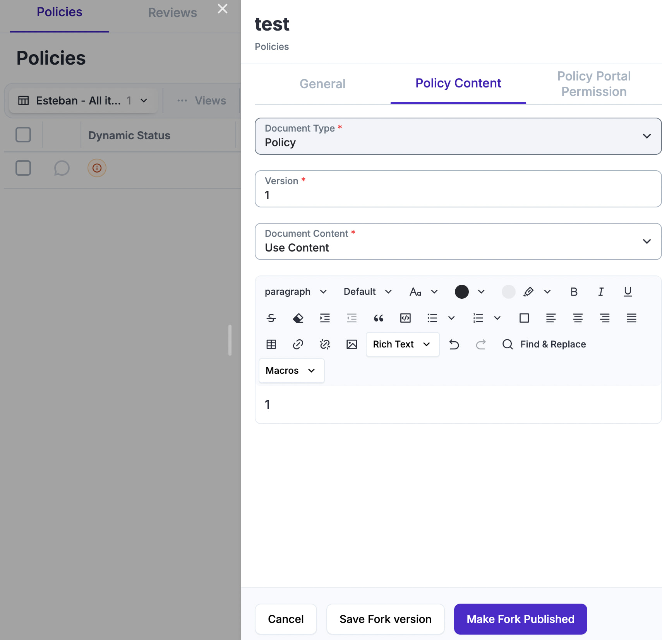662x640 pixels.
Task: Insert an image into the content
Action: 352,344
